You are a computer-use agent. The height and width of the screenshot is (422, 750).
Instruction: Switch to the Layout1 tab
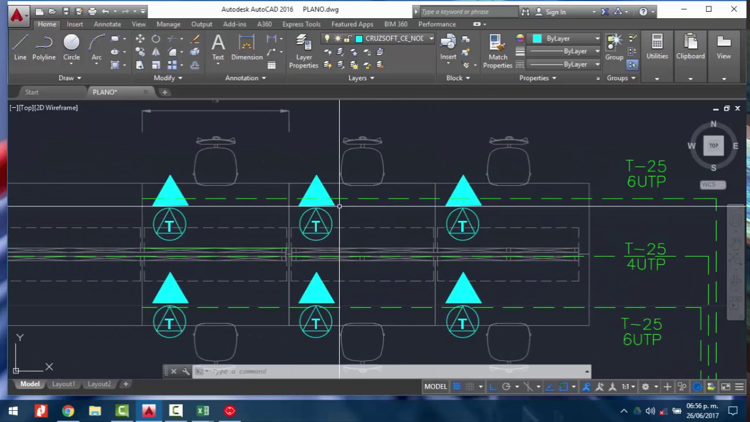[x=63, y=384]
